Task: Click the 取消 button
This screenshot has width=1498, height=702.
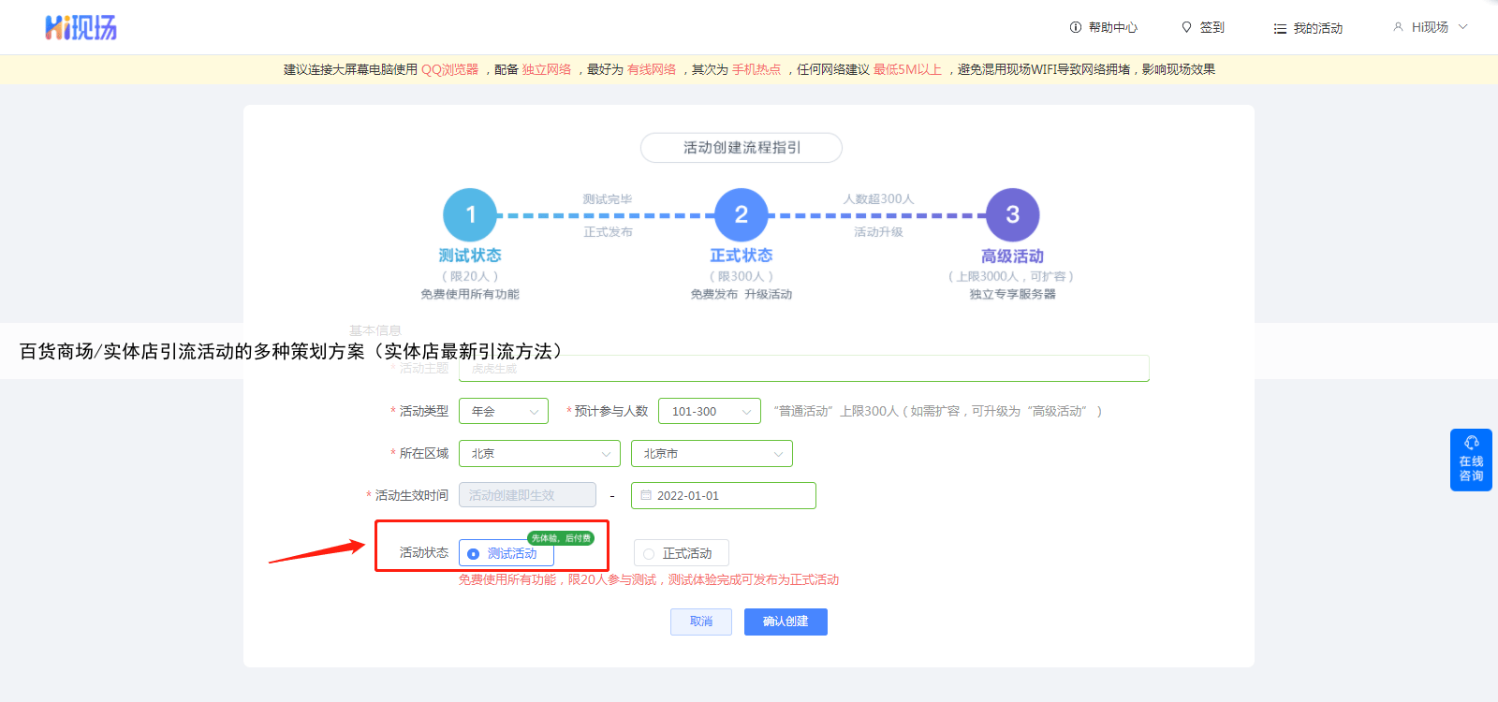Action: [700, 622]
